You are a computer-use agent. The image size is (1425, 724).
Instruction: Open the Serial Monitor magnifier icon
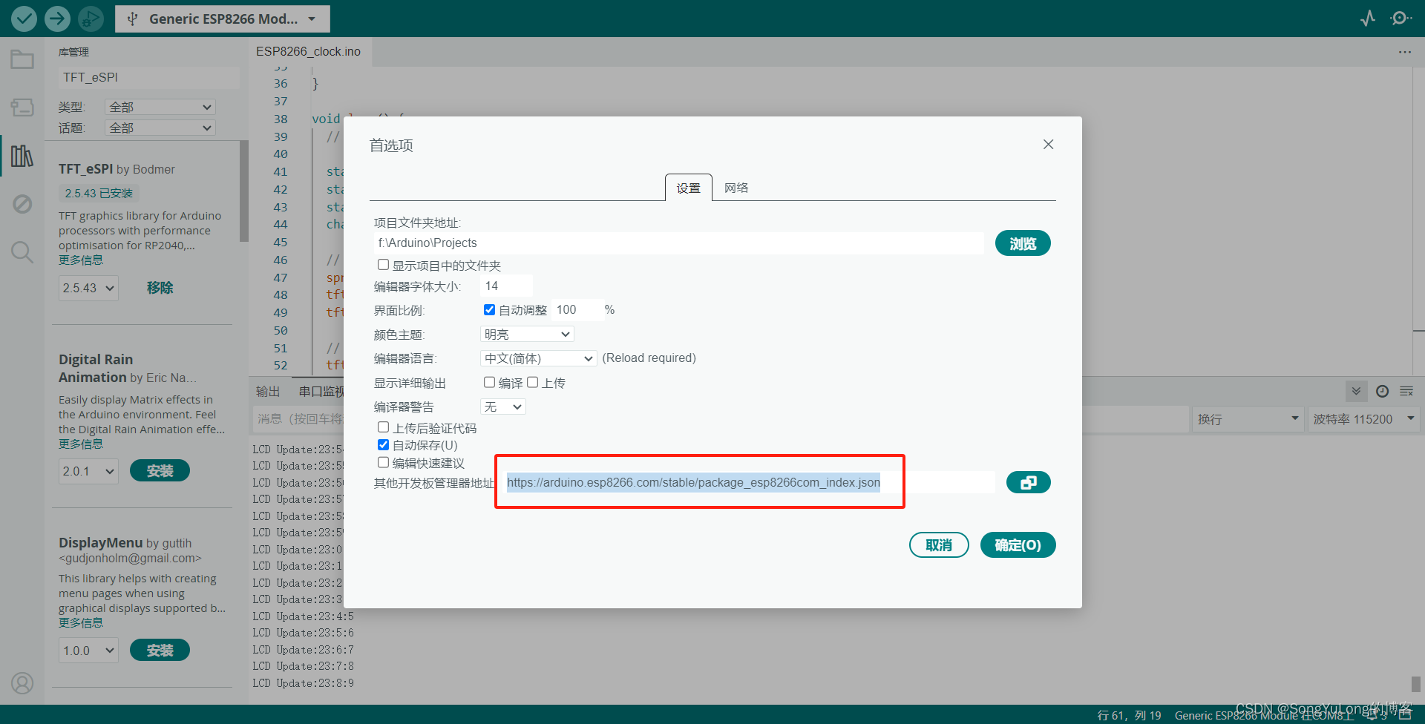click(1401, 19)
